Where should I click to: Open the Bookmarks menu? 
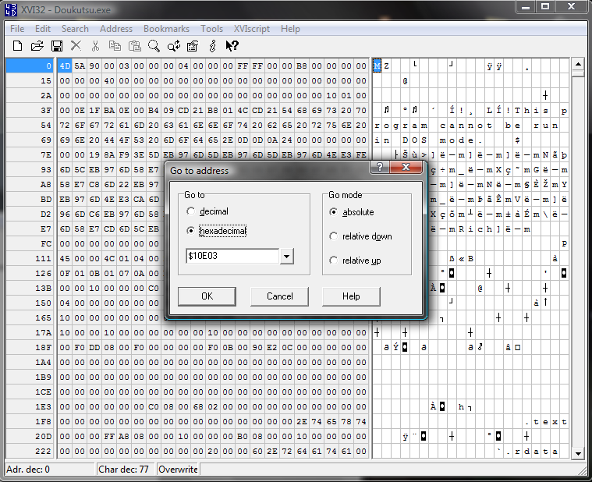point(166,29)
